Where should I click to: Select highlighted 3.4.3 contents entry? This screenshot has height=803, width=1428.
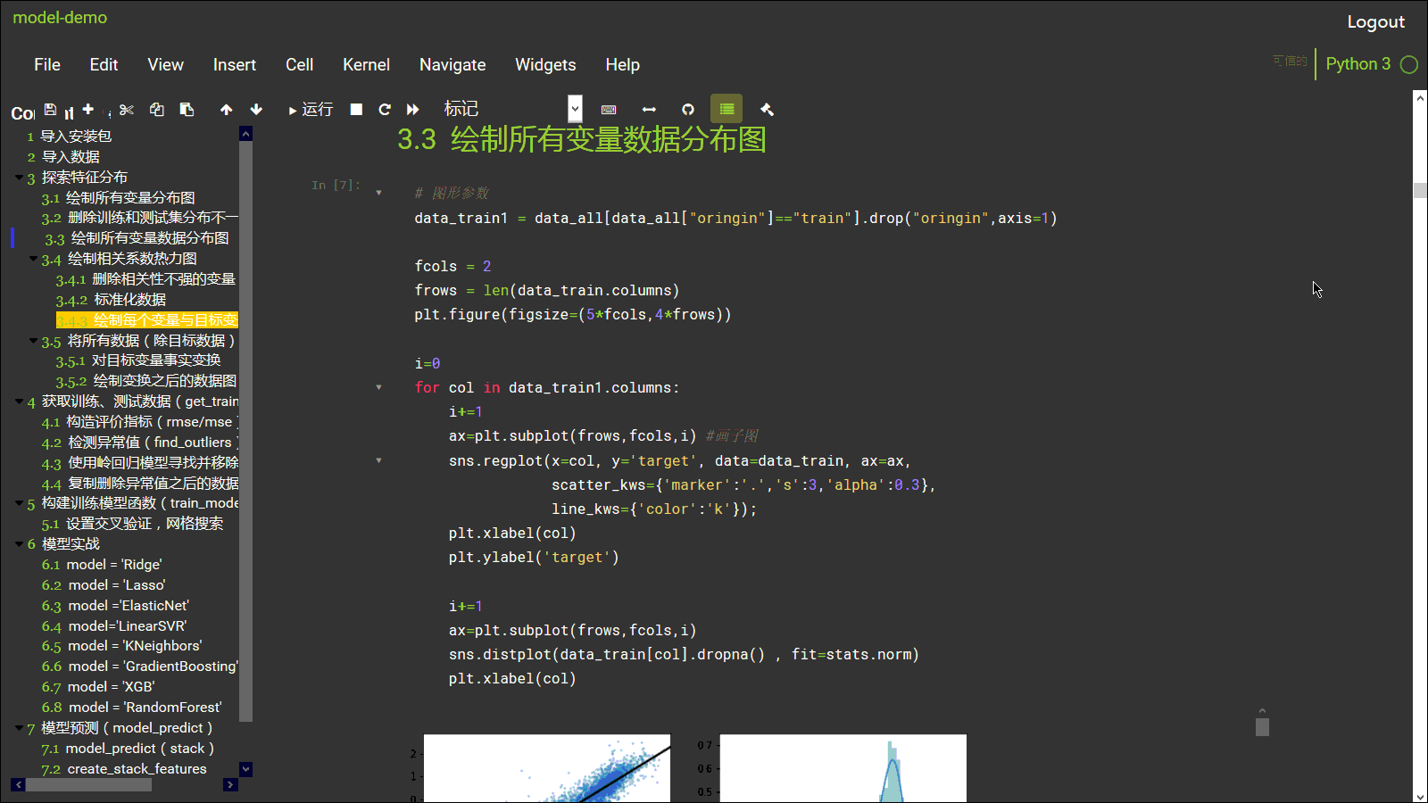tap(146, 320)
